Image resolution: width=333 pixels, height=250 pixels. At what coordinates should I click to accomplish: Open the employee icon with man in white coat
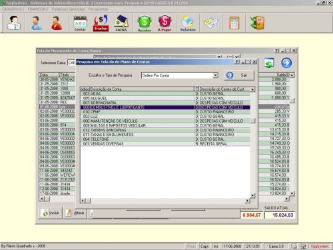pyautogui.click(x=14, y=23)
